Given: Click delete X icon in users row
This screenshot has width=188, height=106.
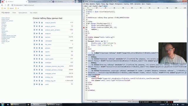Looking at the screenshot, I should tap(37, 85).
